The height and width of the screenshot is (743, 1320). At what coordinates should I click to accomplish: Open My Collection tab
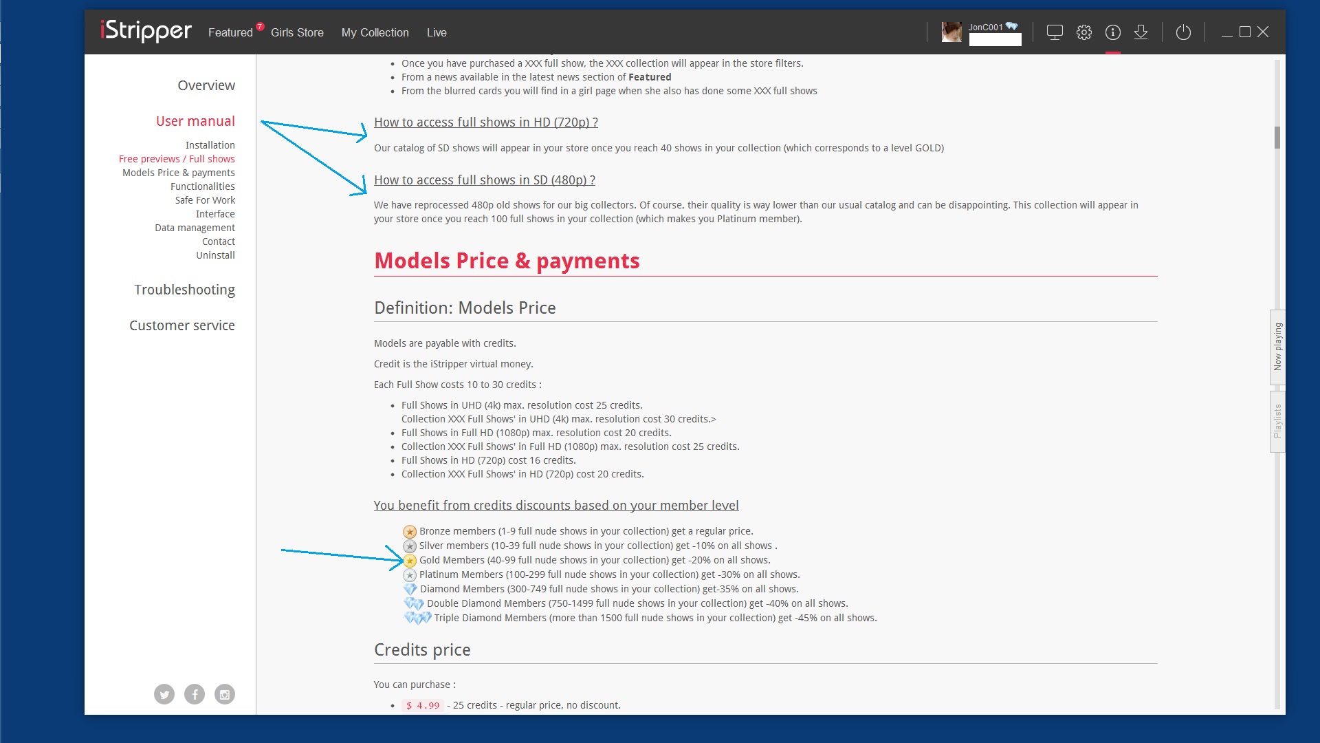tap(375, 32)
